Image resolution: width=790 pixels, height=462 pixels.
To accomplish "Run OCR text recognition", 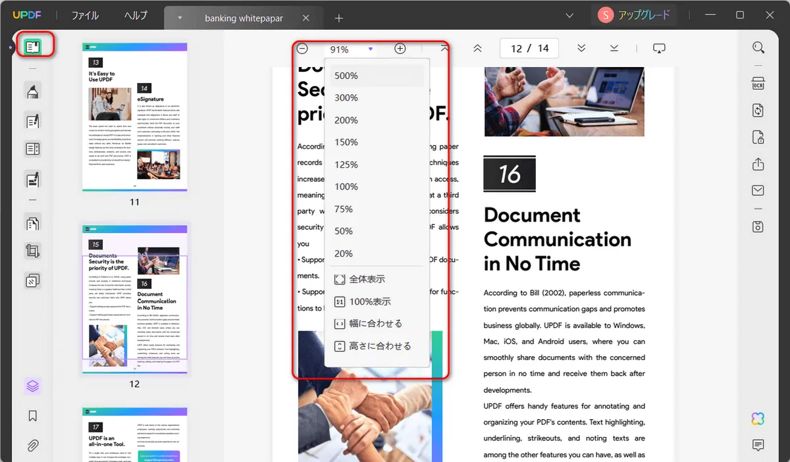I will (758, 83).
